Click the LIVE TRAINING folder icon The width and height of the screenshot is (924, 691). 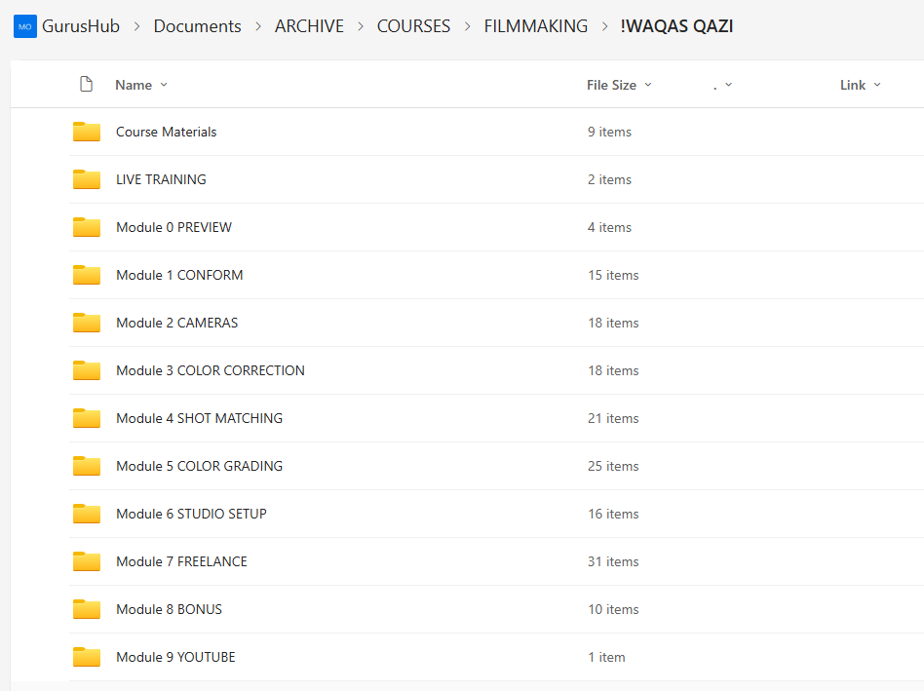[87, 179]
